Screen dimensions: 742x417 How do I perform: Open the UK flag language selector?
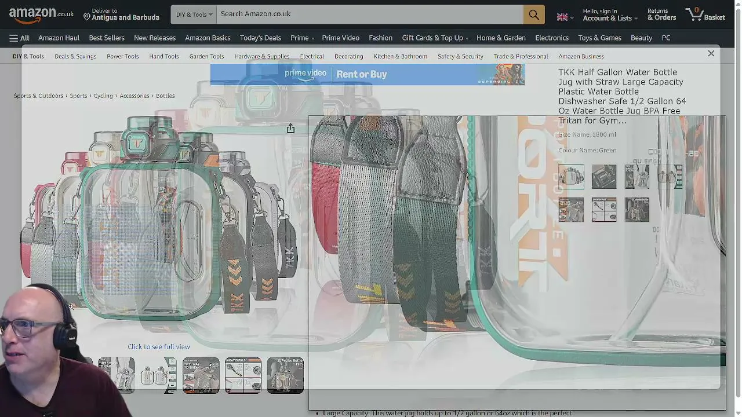(x=565, y=17)
